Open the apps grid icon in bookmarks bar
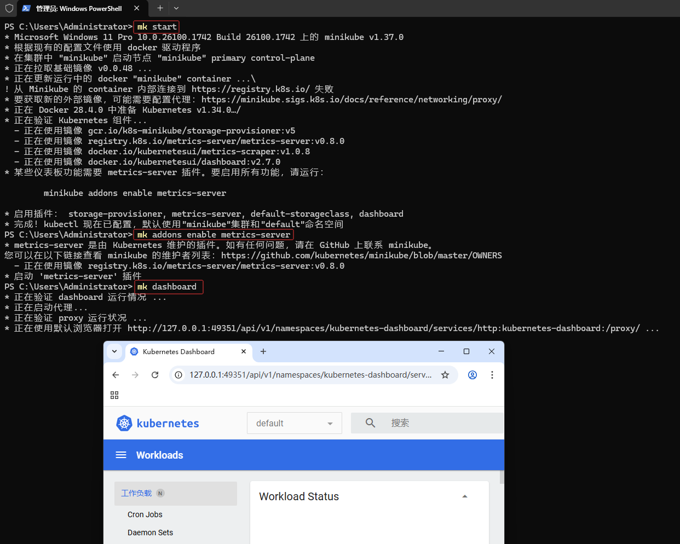Viewport: 680px width, 544px height. pos(114,395)
